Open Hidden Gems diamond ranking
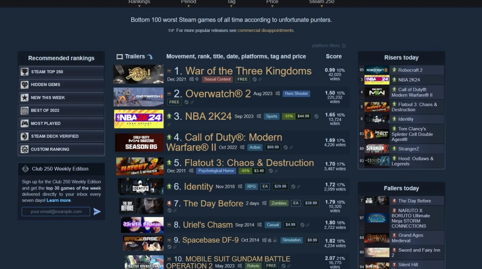 (61, 85)
